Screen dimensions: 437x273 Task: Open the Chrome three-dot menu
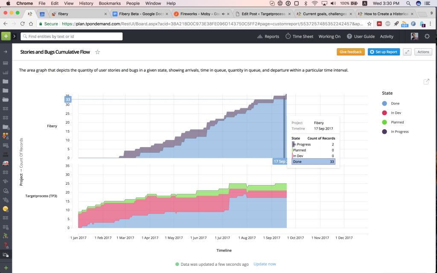(431, 24)
